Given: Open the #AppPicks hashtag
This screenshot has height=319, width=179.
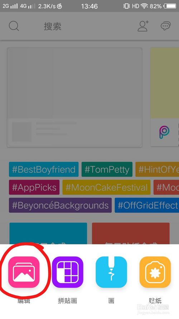Looking at the screenshot, I should pyautogui.click(x=34, y=187).
